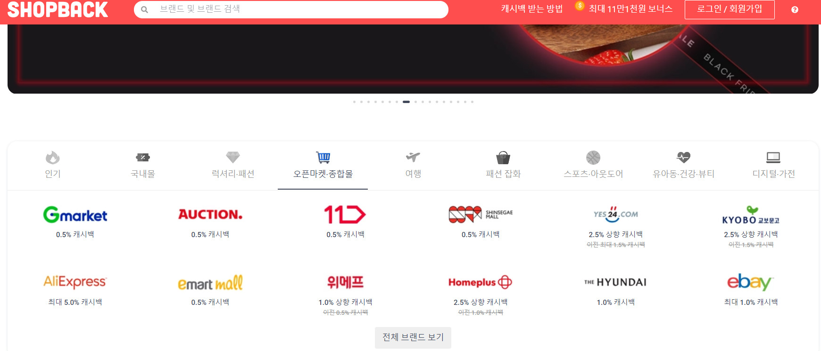The width and height of the screenshot is (821, 351).
Task: Click the flame icon for 인기
Action: (52, 157)
